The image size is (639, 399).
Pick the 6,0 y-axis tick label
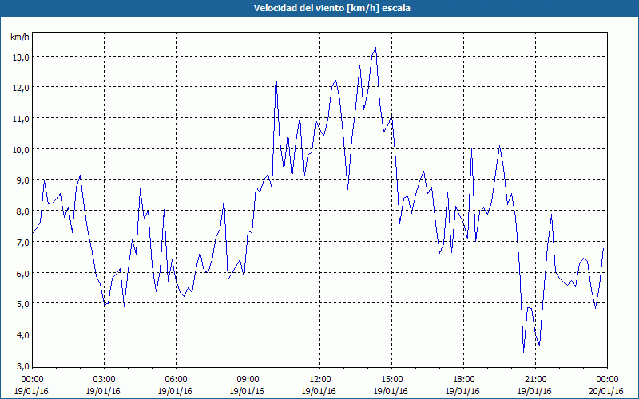coord(22,273)
